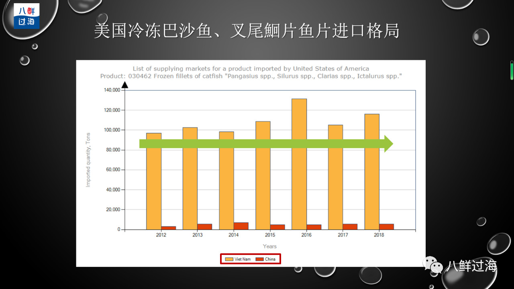Click the Chinese slide title text
The height and width of the screenshot is (289, 514).
(246, 32)
